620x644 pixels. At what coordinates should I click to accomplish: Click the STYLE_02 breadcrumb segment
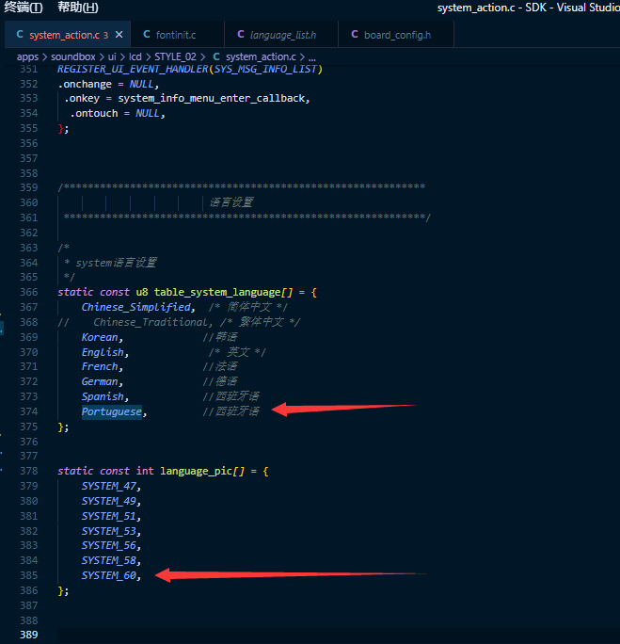tap(175, 57)
